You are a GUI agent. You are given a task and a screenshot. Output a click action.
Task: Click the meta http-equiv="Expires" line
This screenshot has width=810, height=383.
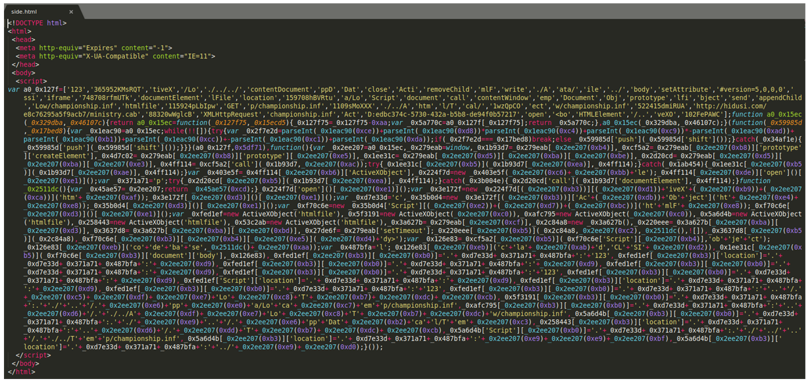click(94, 47)
